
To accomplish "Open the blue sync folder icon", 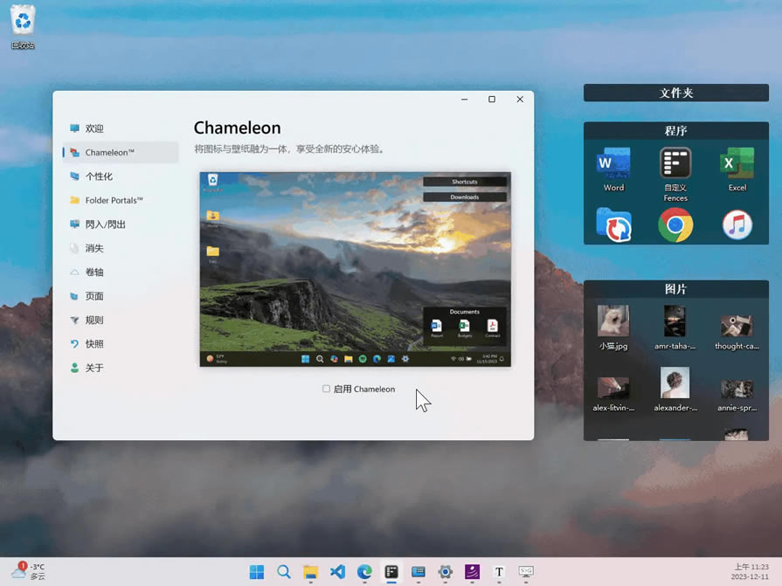I will 613,224.
